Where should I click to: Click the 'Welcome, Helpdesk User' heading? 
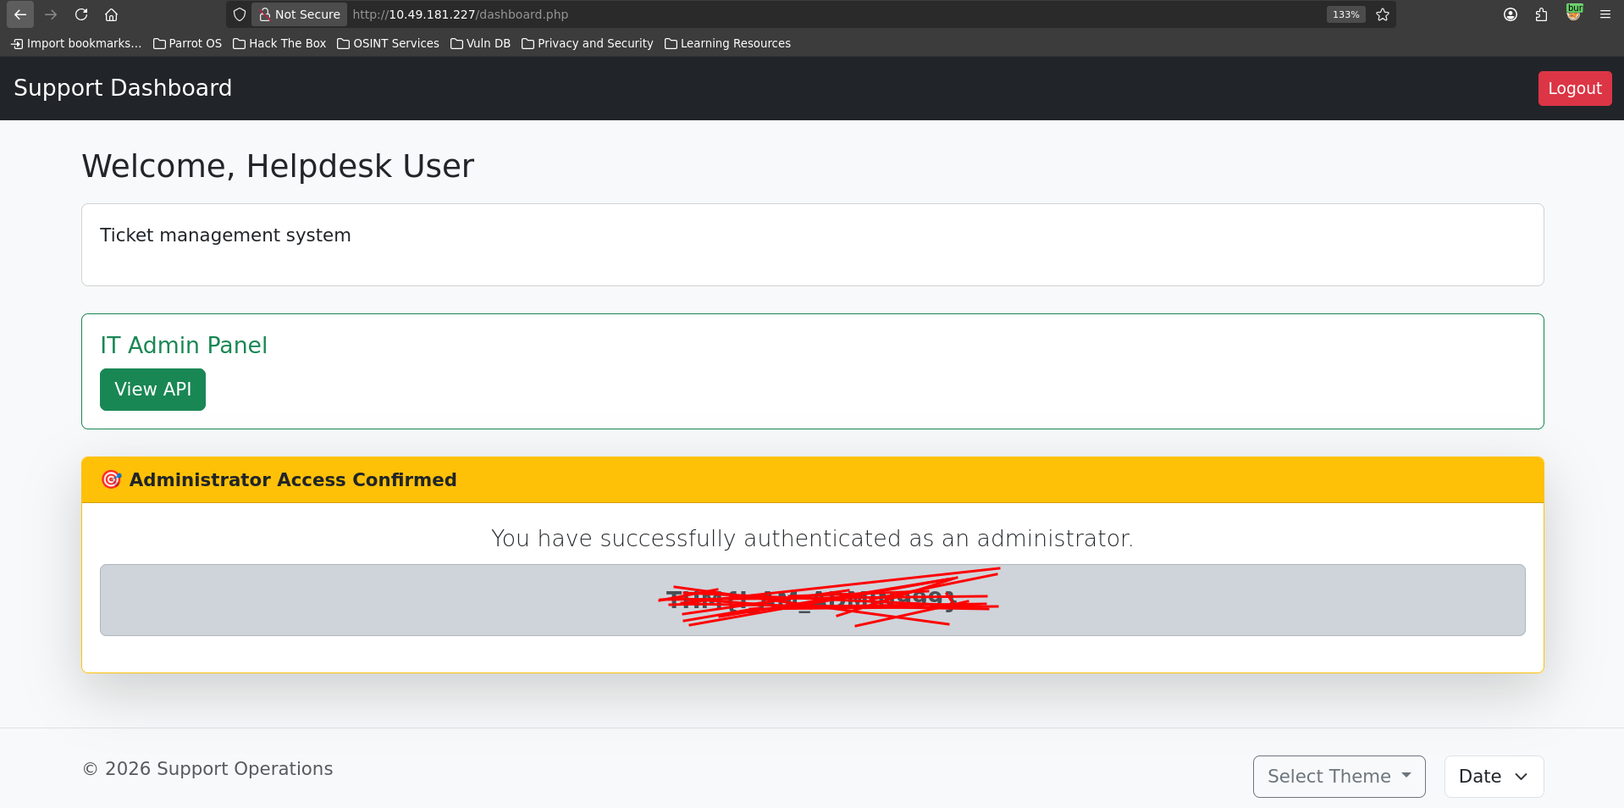278,166
